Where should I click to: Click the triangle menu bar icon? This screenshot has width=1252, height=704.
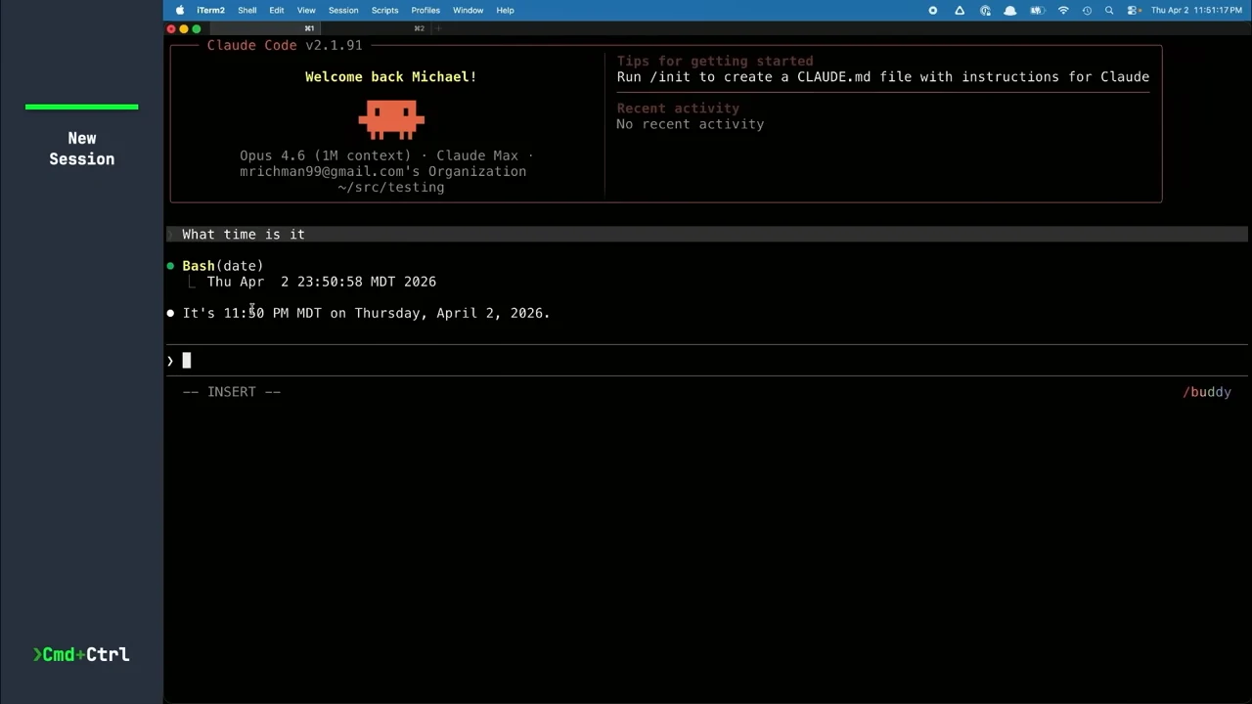pos(960,10)
